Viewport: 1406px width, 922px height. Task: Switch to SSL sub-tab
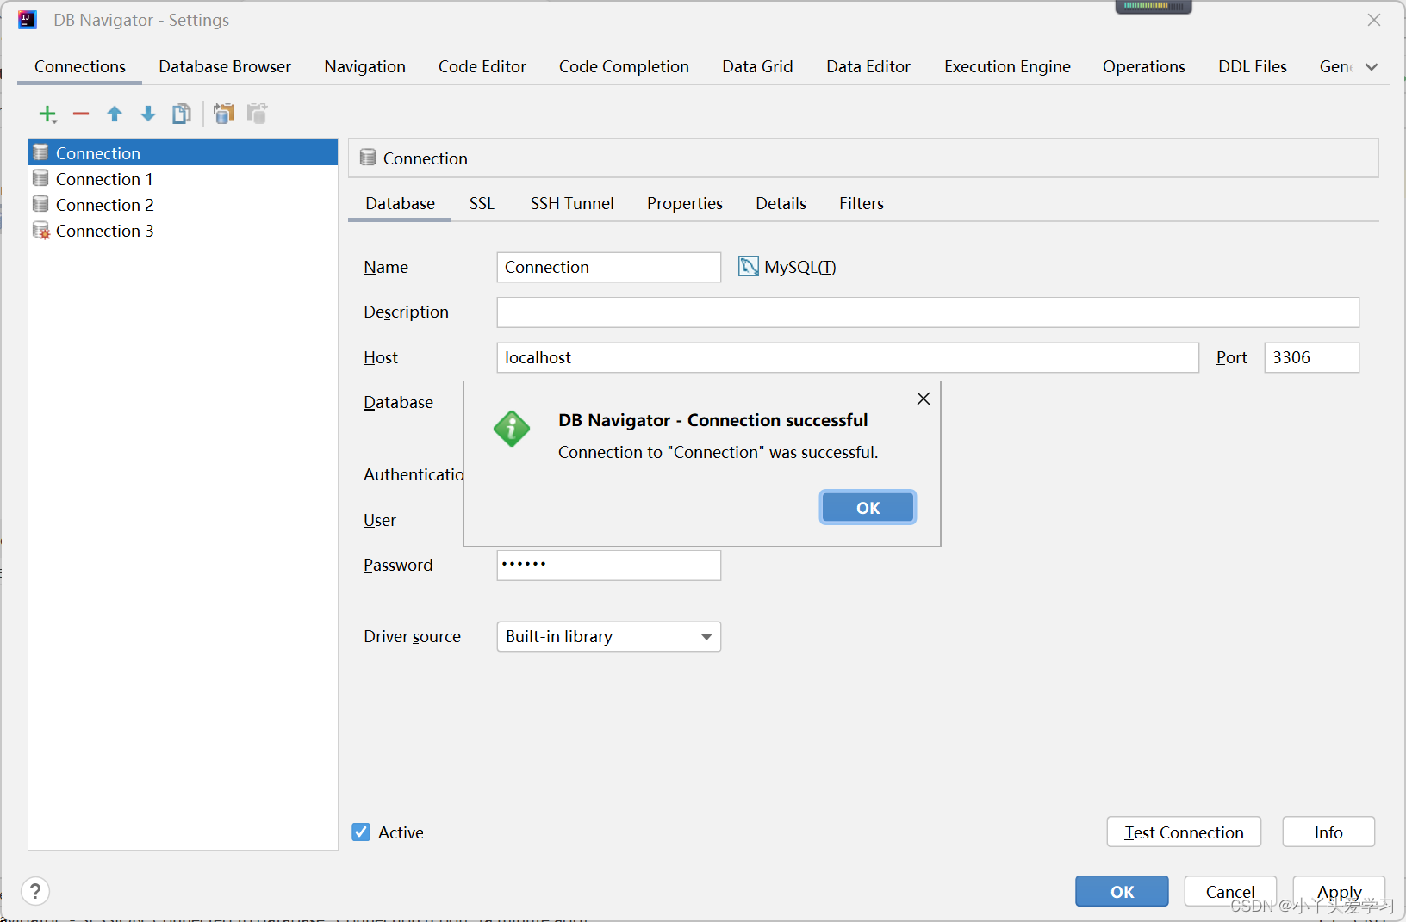click(x=482, y=204)
